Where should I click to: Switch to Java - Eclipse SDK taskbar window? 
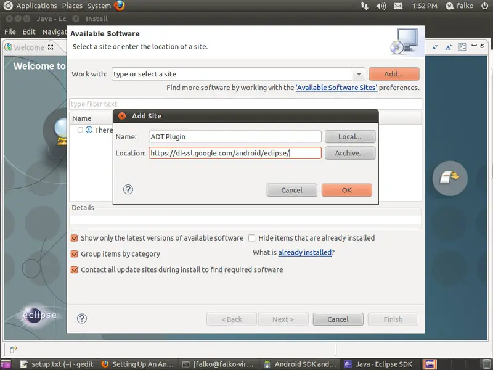(x=379, y=364)
